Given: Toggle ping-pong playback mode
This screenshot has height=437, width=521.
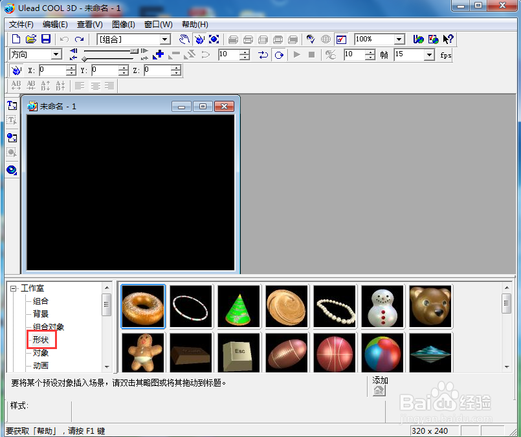Looking at the screenshot, I should 263,54.
